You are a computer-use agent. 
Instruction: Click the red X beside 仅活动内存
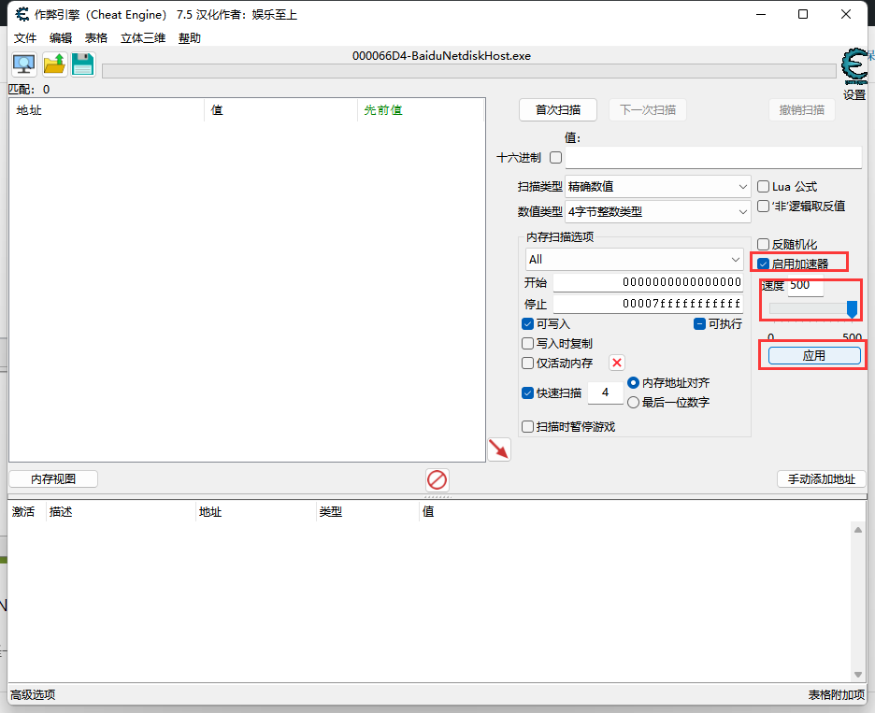tap(617, 363)
